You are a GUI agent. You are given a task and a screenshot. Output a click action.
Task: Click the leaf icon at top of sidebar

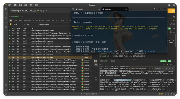pyautogui.click(x=6, y=9)
